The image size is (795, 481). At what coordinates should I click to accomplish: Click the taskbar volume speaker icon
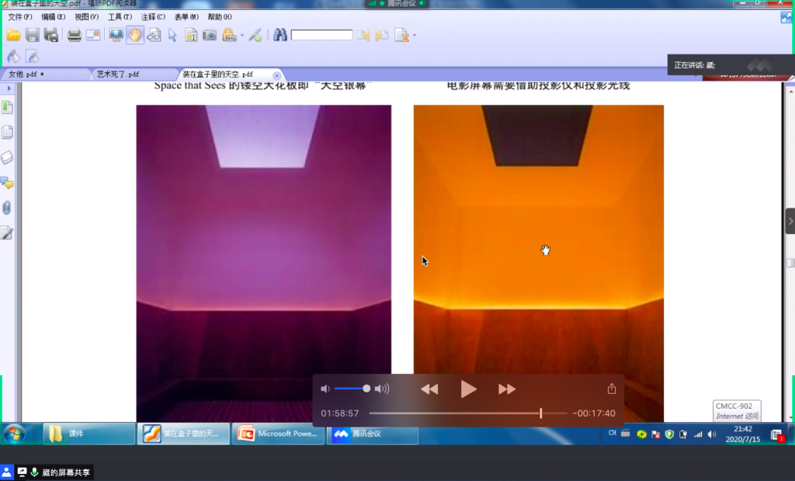click(712, 434)
